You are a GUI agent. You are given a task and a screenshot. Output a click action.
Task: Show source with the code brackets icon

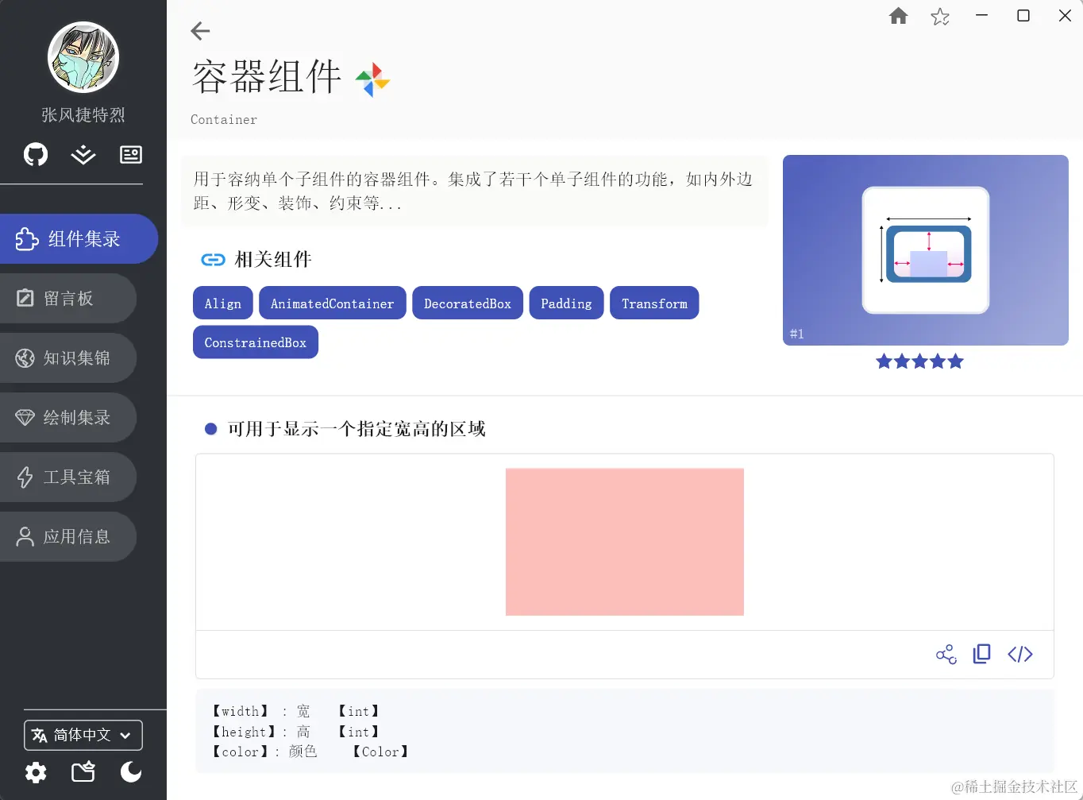coord(1020,654)
